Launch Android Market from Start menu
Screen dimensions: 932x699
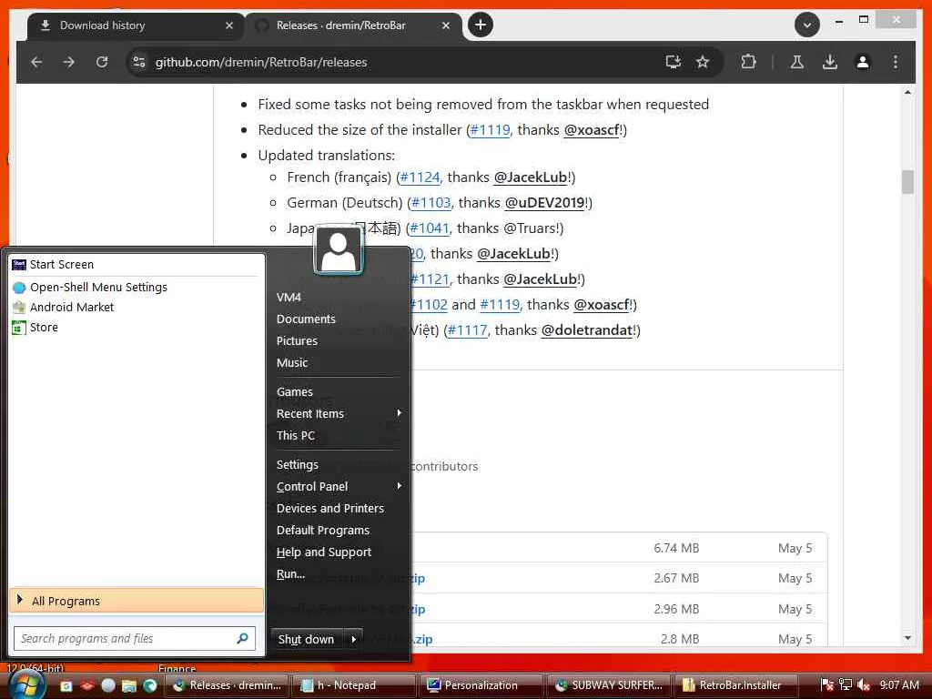pos(137,308)
